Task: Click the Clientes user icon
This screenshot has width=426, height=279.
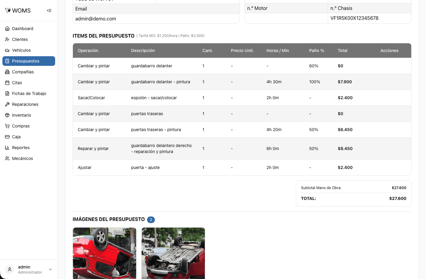Action: tap(7, 39)
